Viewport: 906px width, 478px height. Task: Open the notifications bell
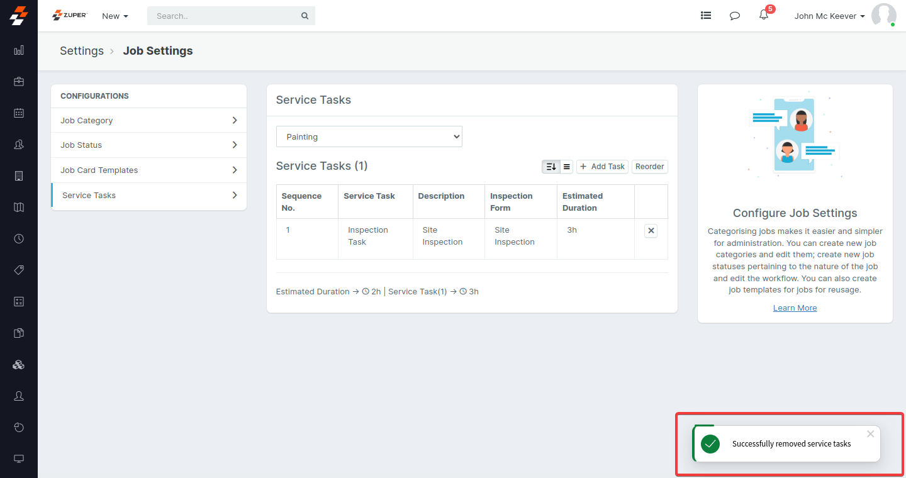[x=764, y=15]
